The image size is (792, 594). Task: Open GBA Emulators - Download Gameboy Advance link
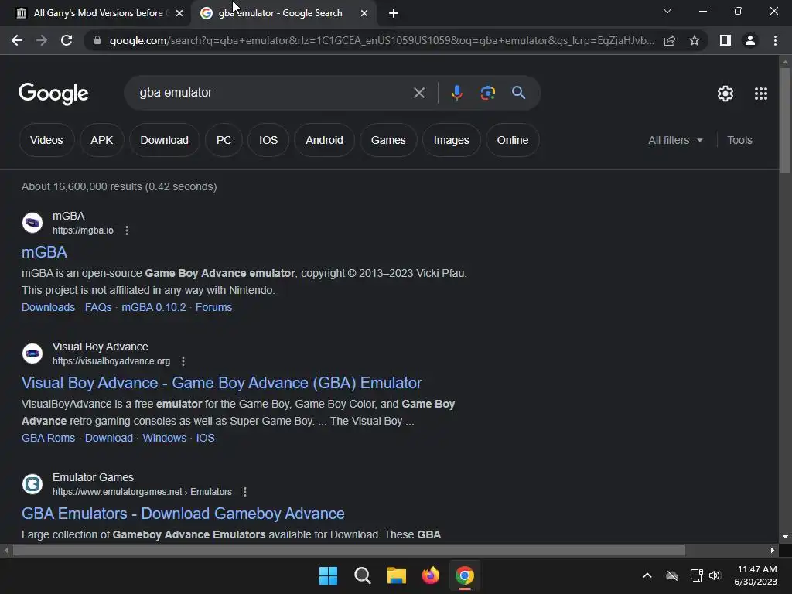click(x=183, y=514)
